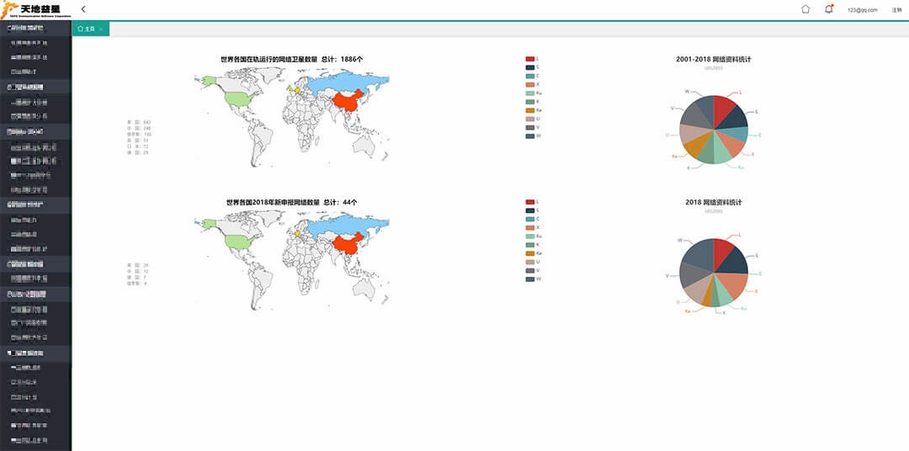Image resolution: width=909 pixels, height=451 pixels.
Task: Collapse the sidebar with the back arrow
Action: pos(83,9)
